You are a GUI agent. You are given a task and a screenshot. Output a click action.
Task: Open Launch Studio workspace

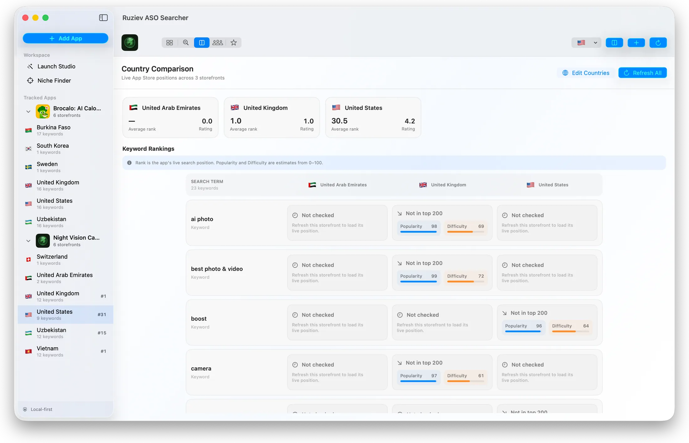pyautogui.click(x=65, y=66)
